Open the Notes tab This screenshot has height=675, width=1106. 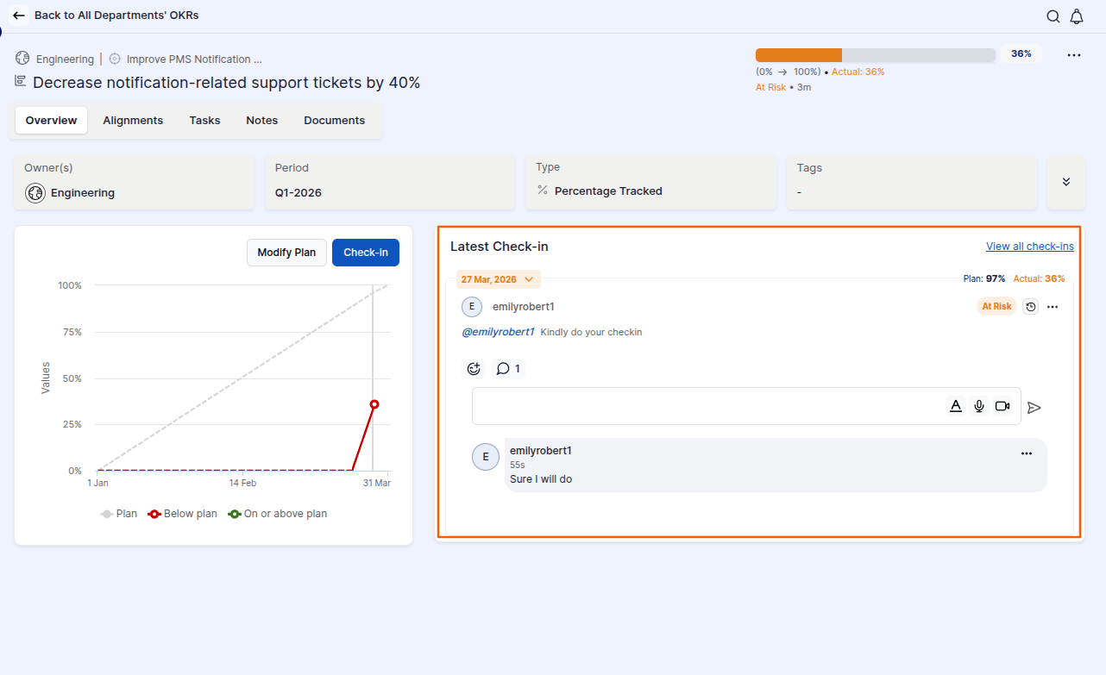point(262,121)
